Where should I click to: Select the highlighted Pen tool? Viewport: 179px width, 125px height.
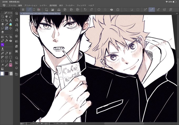click(7, 28)
